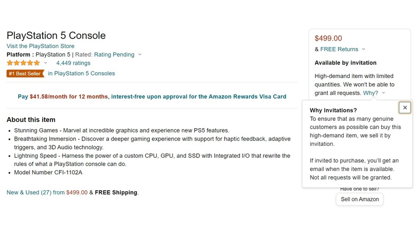This screenshot has width=417, height=234.
Task: Expand the chevron next to Rating Pending
Action: pos(140,54)
